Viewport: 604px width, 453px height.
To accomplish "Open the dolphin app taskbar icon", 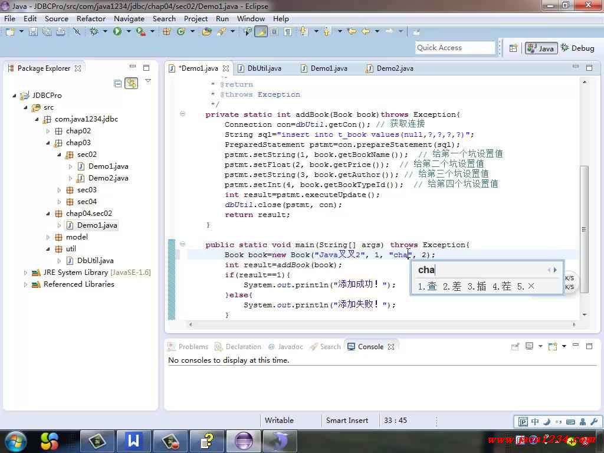I will pos(280,441).
